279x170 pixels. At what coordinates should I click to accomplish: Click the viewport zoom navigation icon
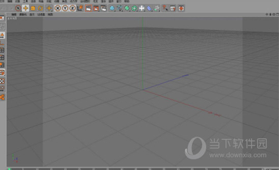point(270,14)
